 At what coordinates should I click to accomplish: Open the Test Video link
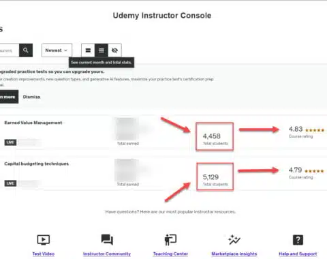tap(44, 254)
